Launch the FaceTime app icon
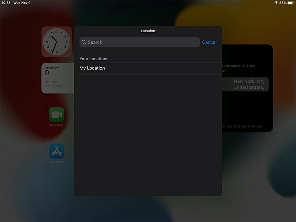This screenshot has height=222, width=296. click(57, 115)
